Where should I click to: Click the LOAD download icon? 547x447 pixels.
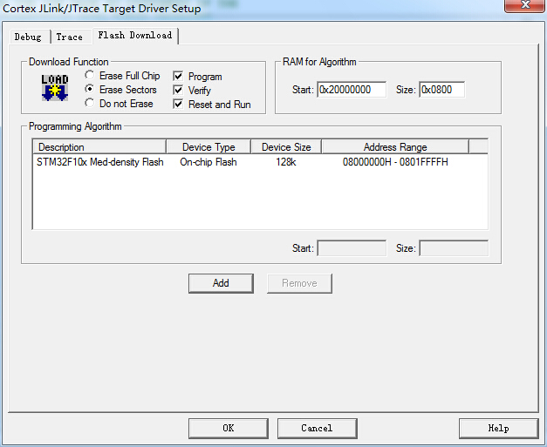54,89
